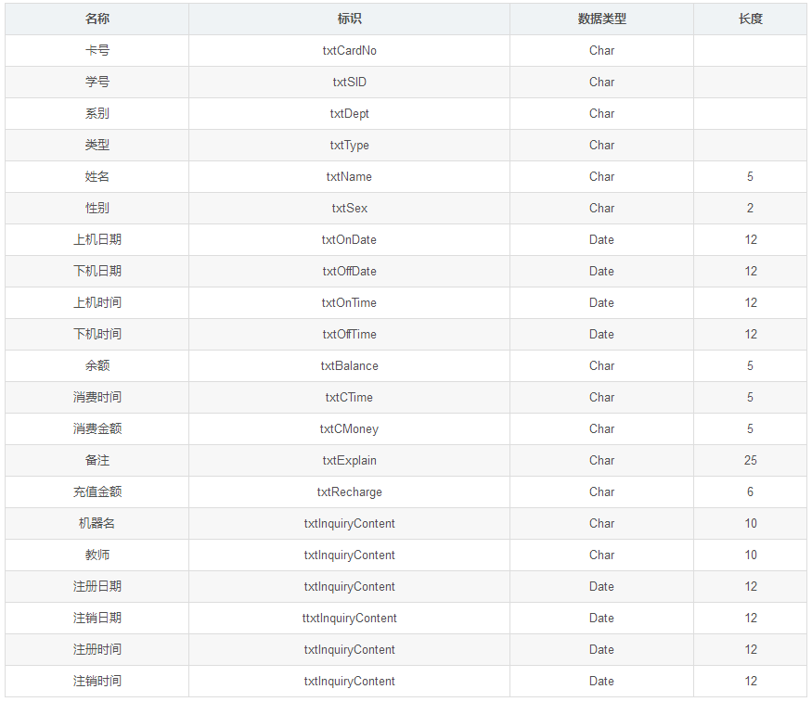Click the txtOnDate cell

[x=349, y=239]
